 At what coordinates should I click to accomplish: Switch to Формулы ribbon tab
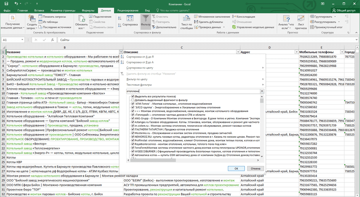(88, 10)
